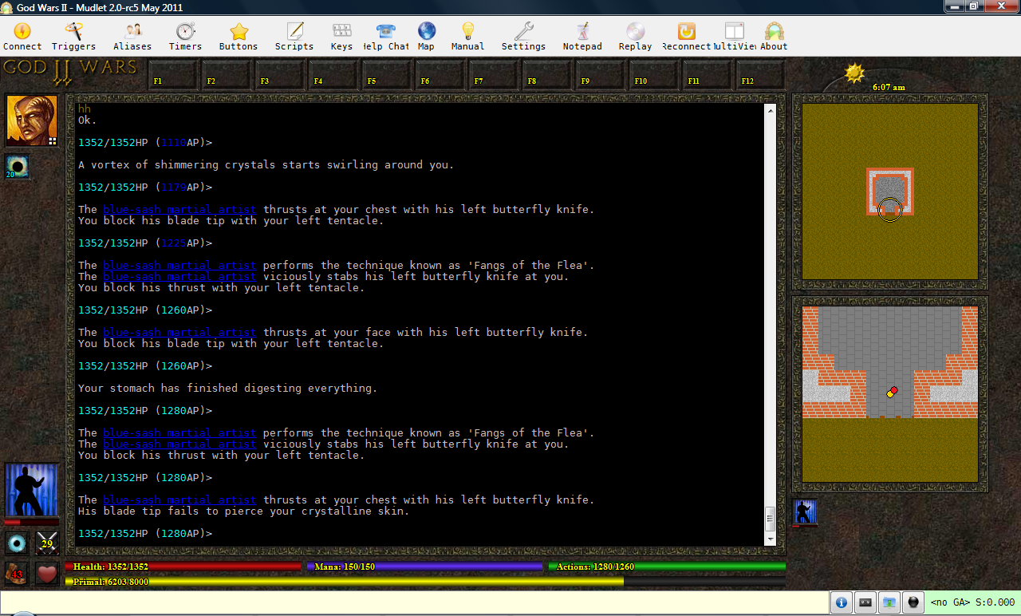Viewport: 1021px width, 616px height.
Task: Click the blue eye icon
Action: (x=17, y=543)
